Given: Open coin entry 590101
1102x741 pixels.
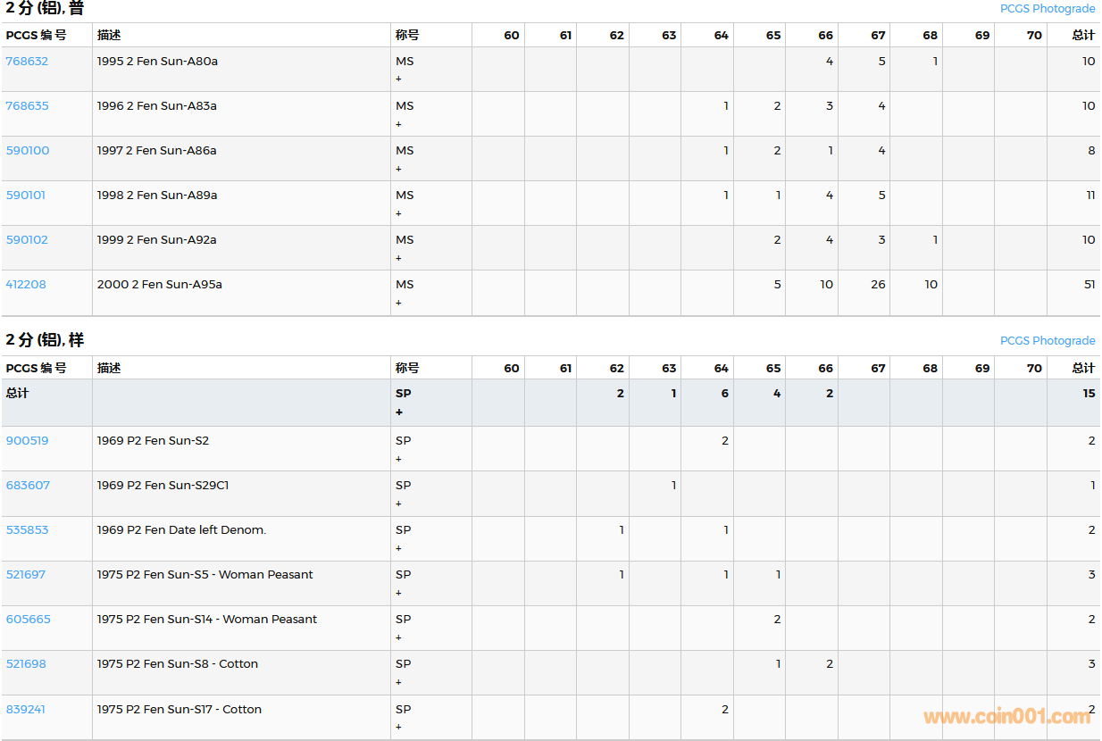Looking at the screenshot, I should pyautogui.click(x=25, y=196).
